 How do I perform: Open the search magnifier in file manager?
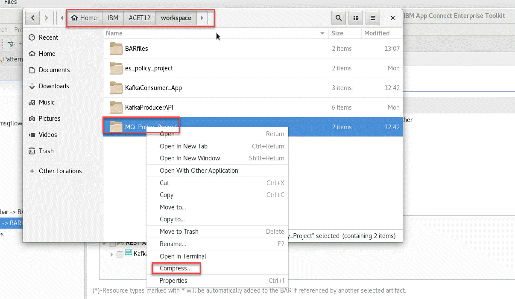[x=339, y=18]
